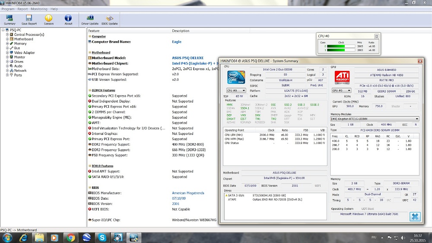Click BIOS version 2301 in list
The width and height of the screenshot is (432, 243).
(x=175, y=204)
